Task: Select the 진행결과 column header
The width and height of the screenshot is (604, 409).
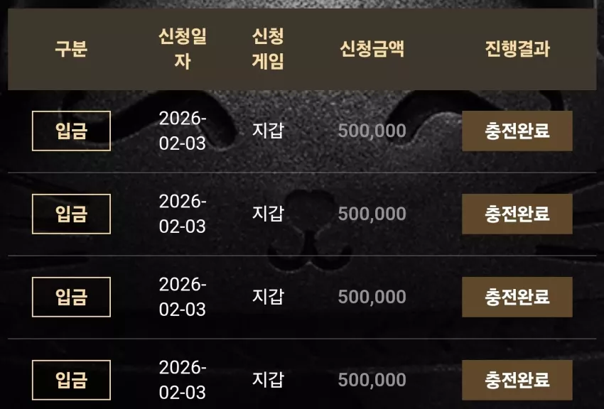Action: tap(517, 49)
